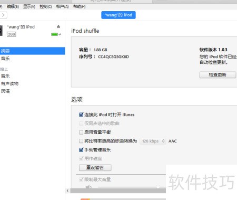The image size is (237, 200).
Task: Toggle the use as disk checkbox
Action: 81,158
